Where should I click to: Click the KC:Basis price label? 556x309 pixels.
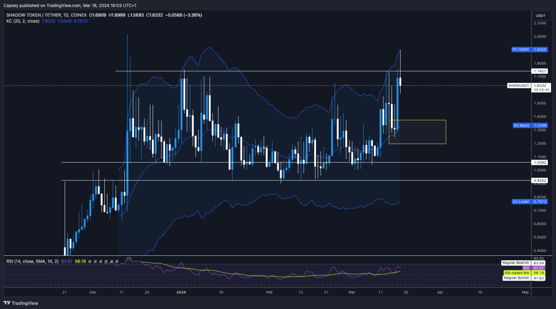520,125
